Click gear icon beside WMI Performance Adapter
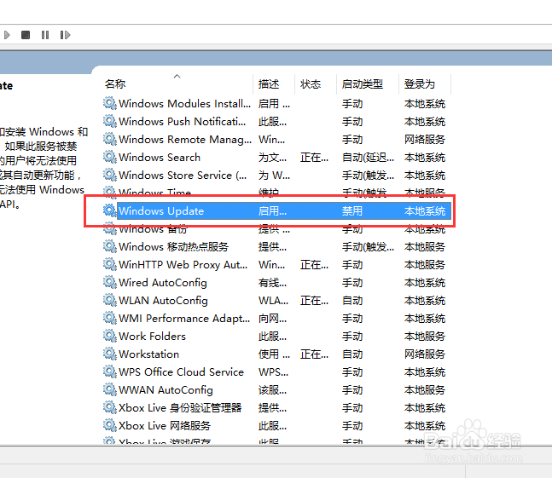Image resolution: width=552 pixels, height=478 pixels. click(109, 319)
